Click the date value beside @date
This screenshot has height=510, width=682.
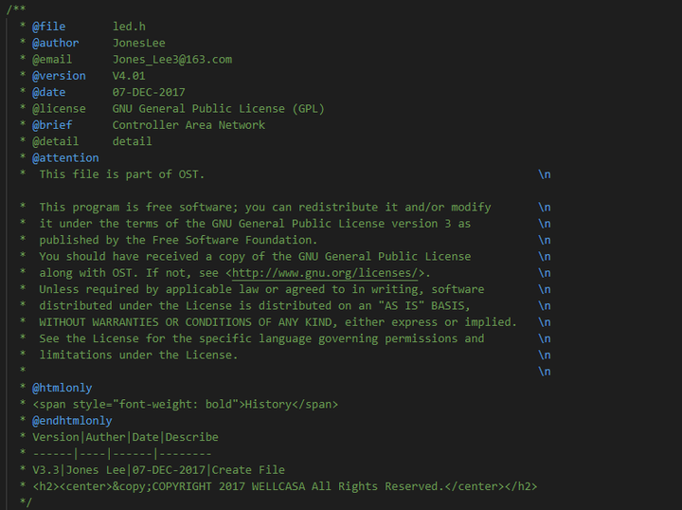[x=149, y=92]
